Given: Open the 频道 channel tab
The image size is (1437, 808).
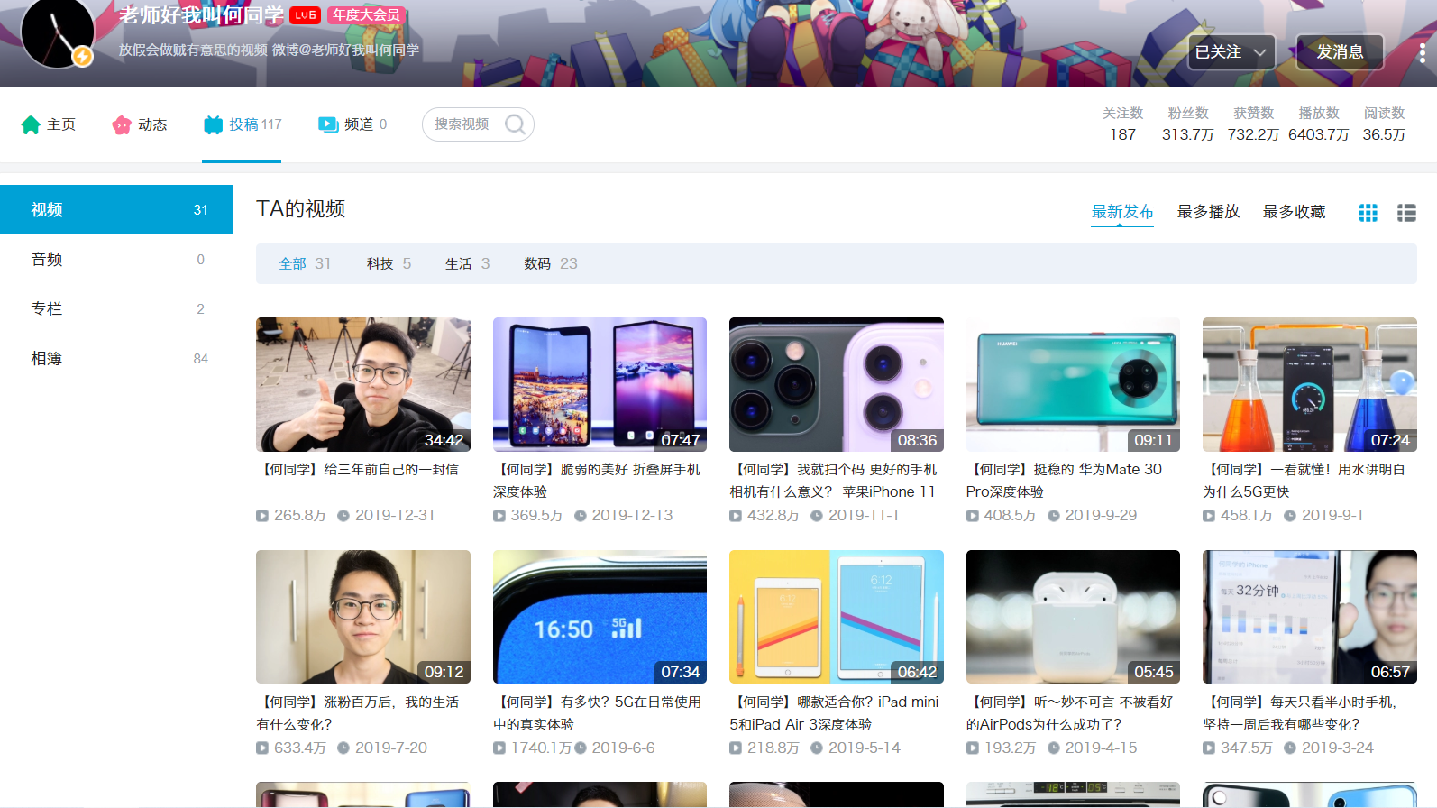Looking at the screenshot, I should coord(352,124).
